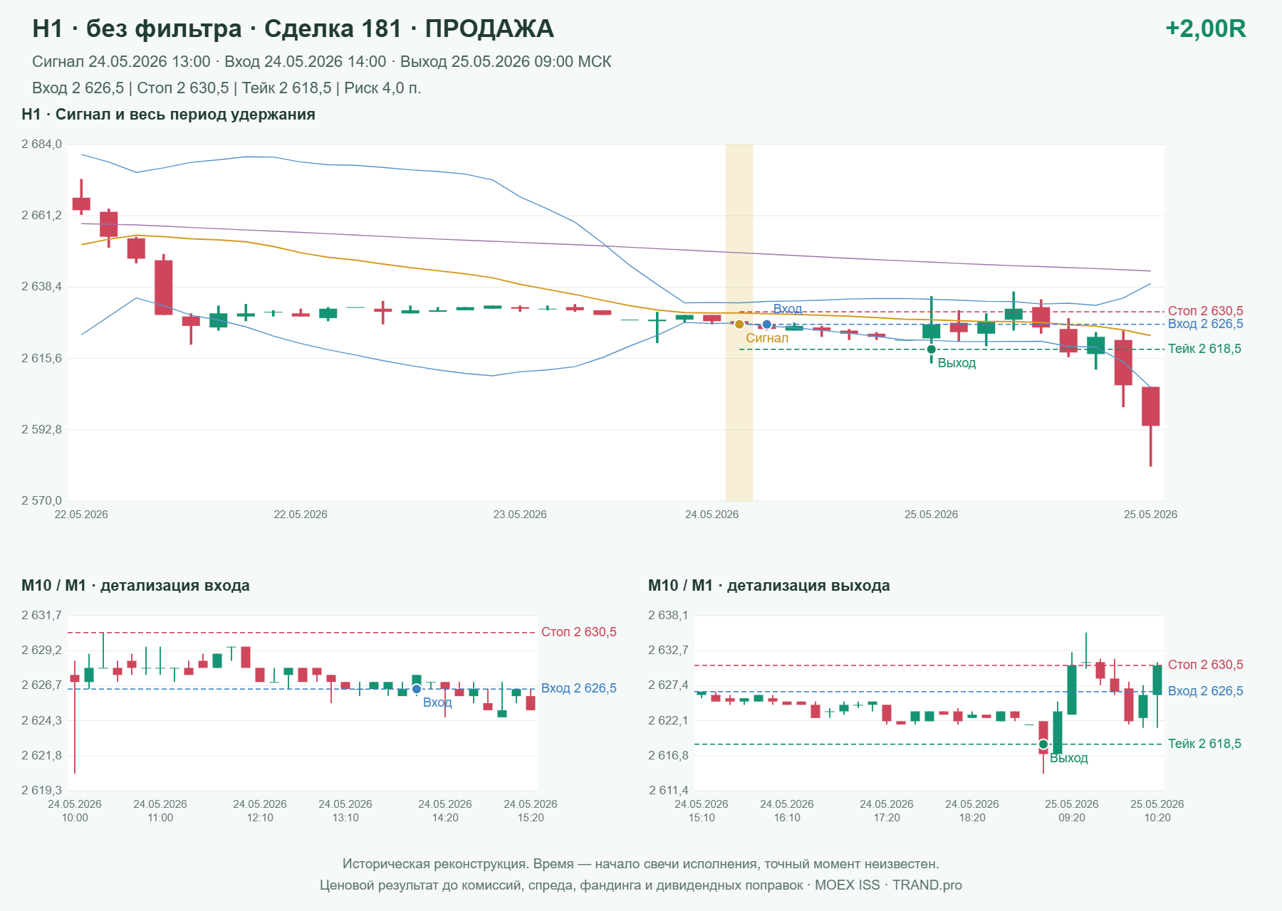Click the 24.05.2026 date on H1 axis

coord(712,515)
